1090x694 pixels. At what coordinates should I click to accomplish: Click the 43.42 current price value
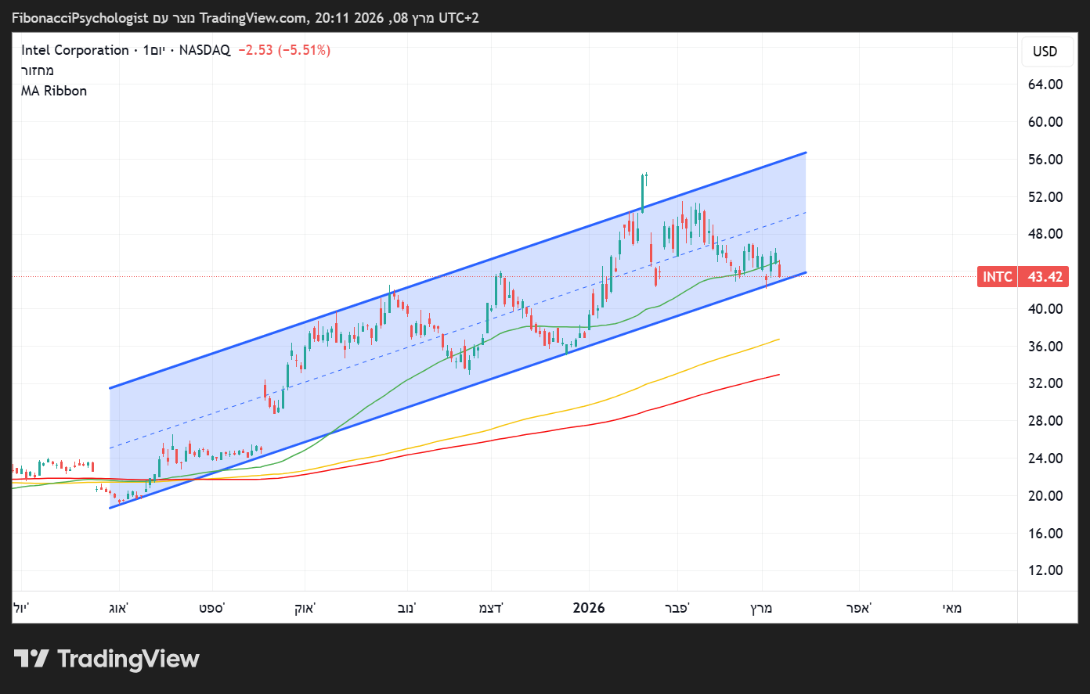click(x=1045, y=277)
